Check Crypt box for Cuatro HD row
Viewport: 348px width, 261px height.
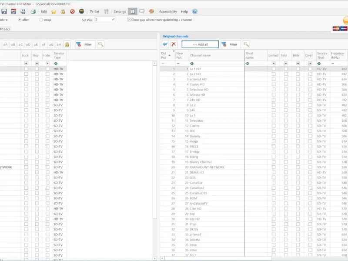tap(310, 84)
